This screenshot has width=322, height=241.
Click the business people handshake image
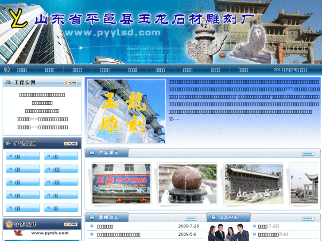point(229,233)
